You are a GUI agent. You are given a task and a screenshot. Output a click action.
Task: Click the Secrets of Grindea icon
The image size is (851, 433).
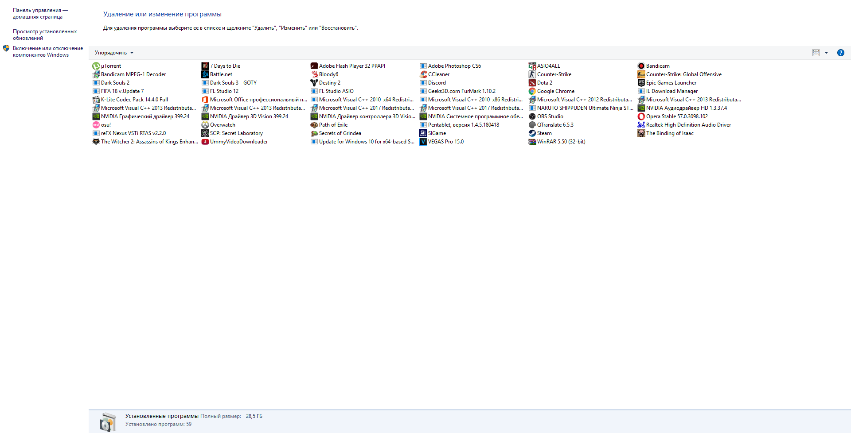tap(314, 133)
